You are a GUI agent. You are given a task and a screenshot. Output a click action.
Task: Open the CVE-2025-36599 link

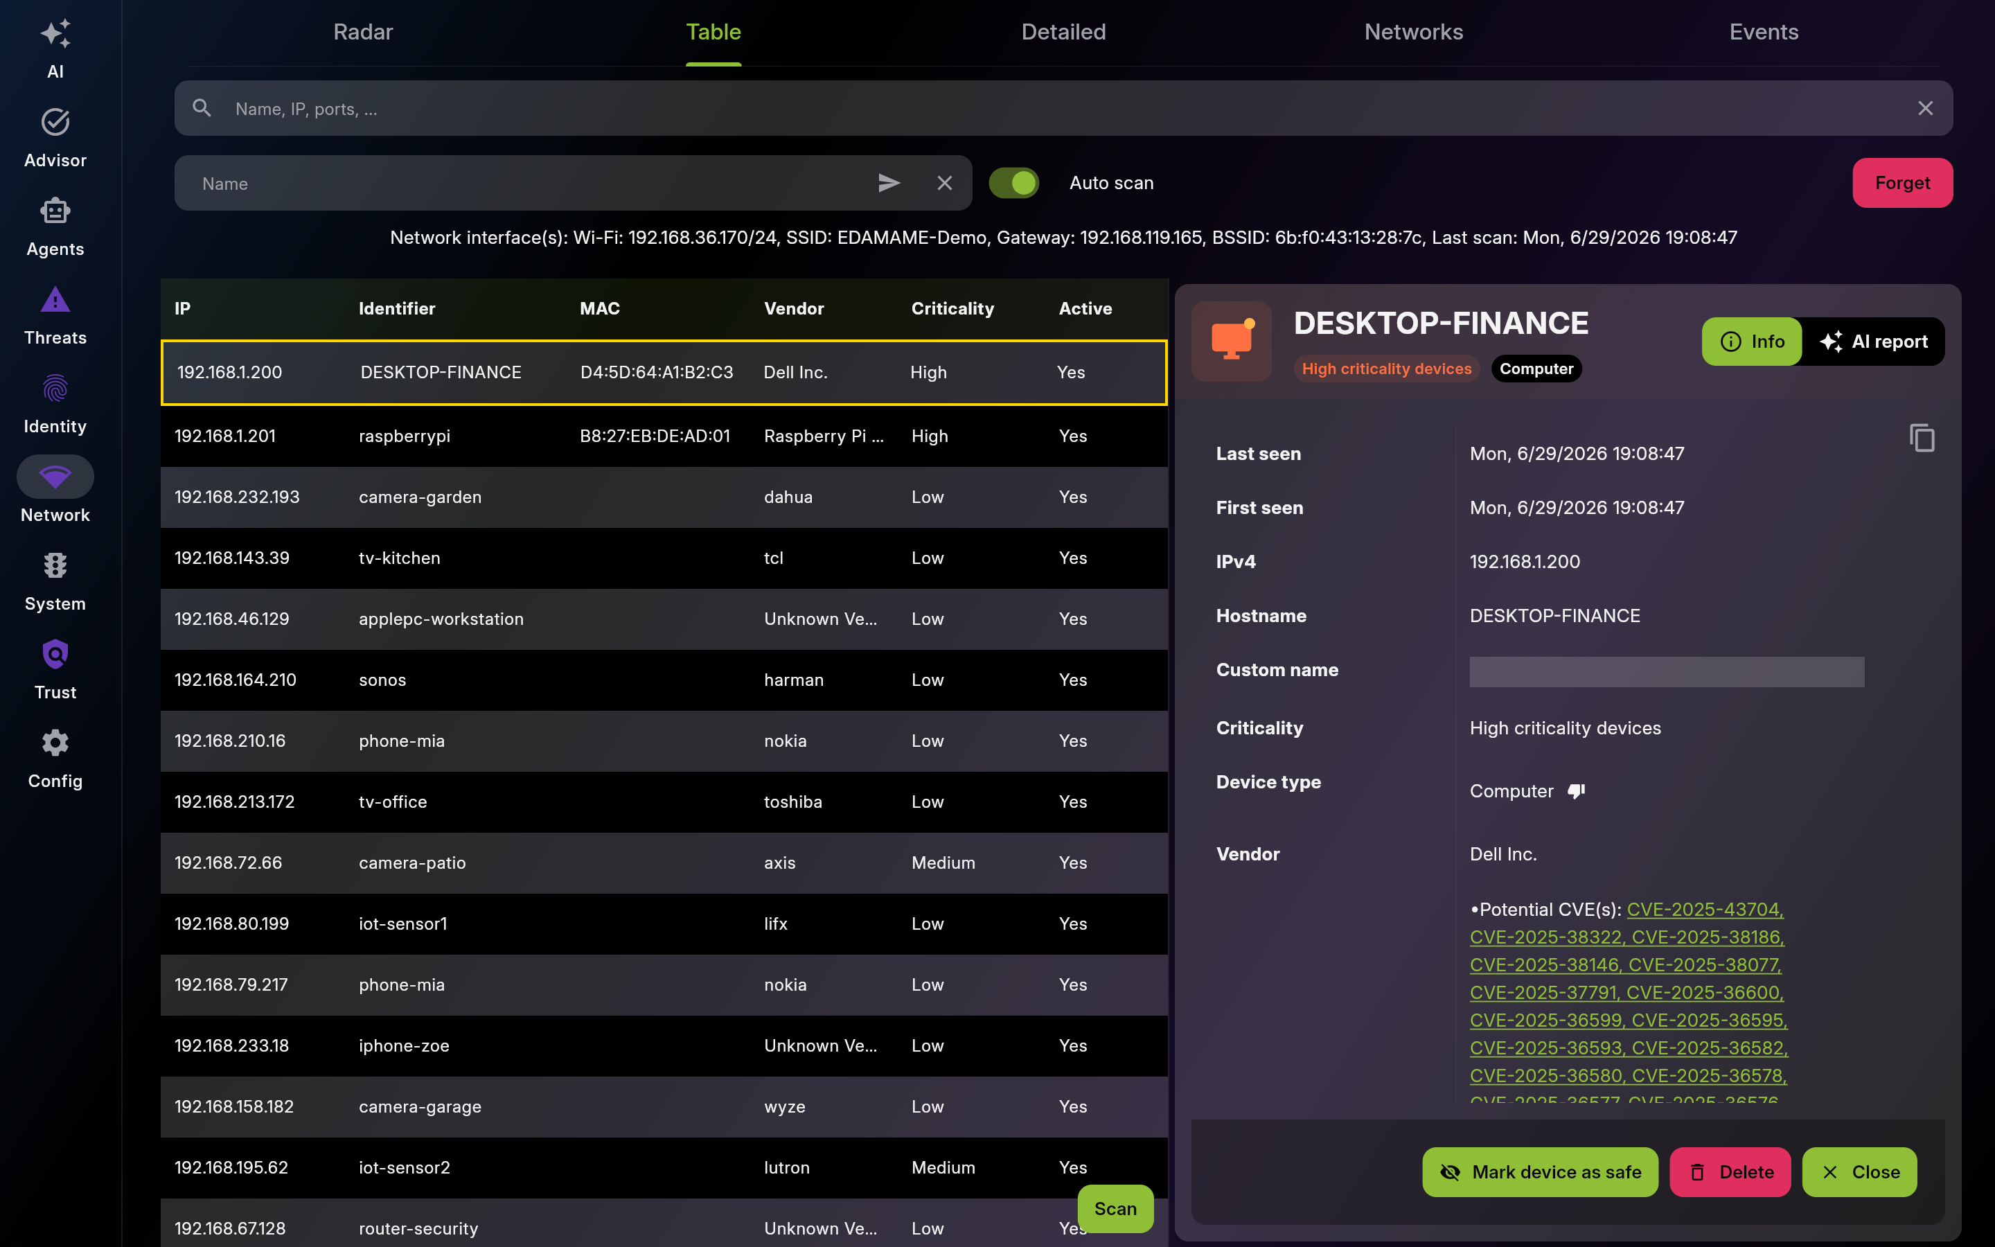[1548, 1021]
